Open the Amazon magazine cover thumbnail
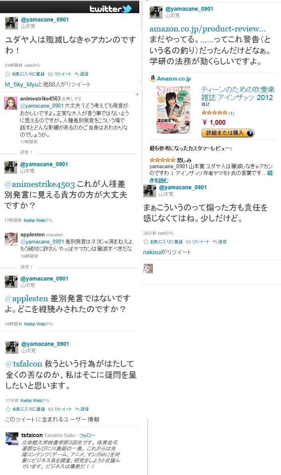The image size is (281, 475). click(x=173, y=110)
